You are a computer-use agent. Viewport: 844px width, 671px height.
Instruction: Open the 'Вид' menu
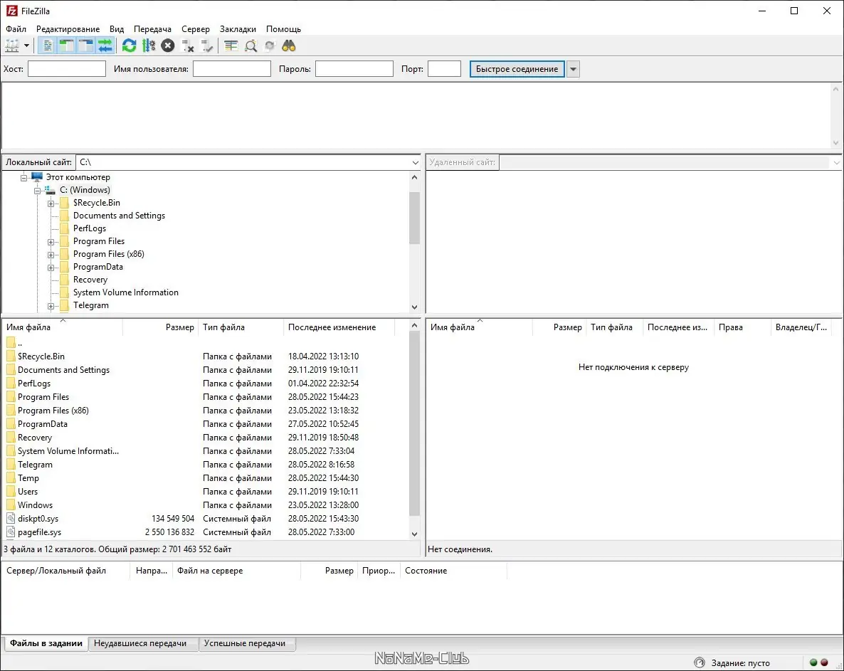point(117,29)
